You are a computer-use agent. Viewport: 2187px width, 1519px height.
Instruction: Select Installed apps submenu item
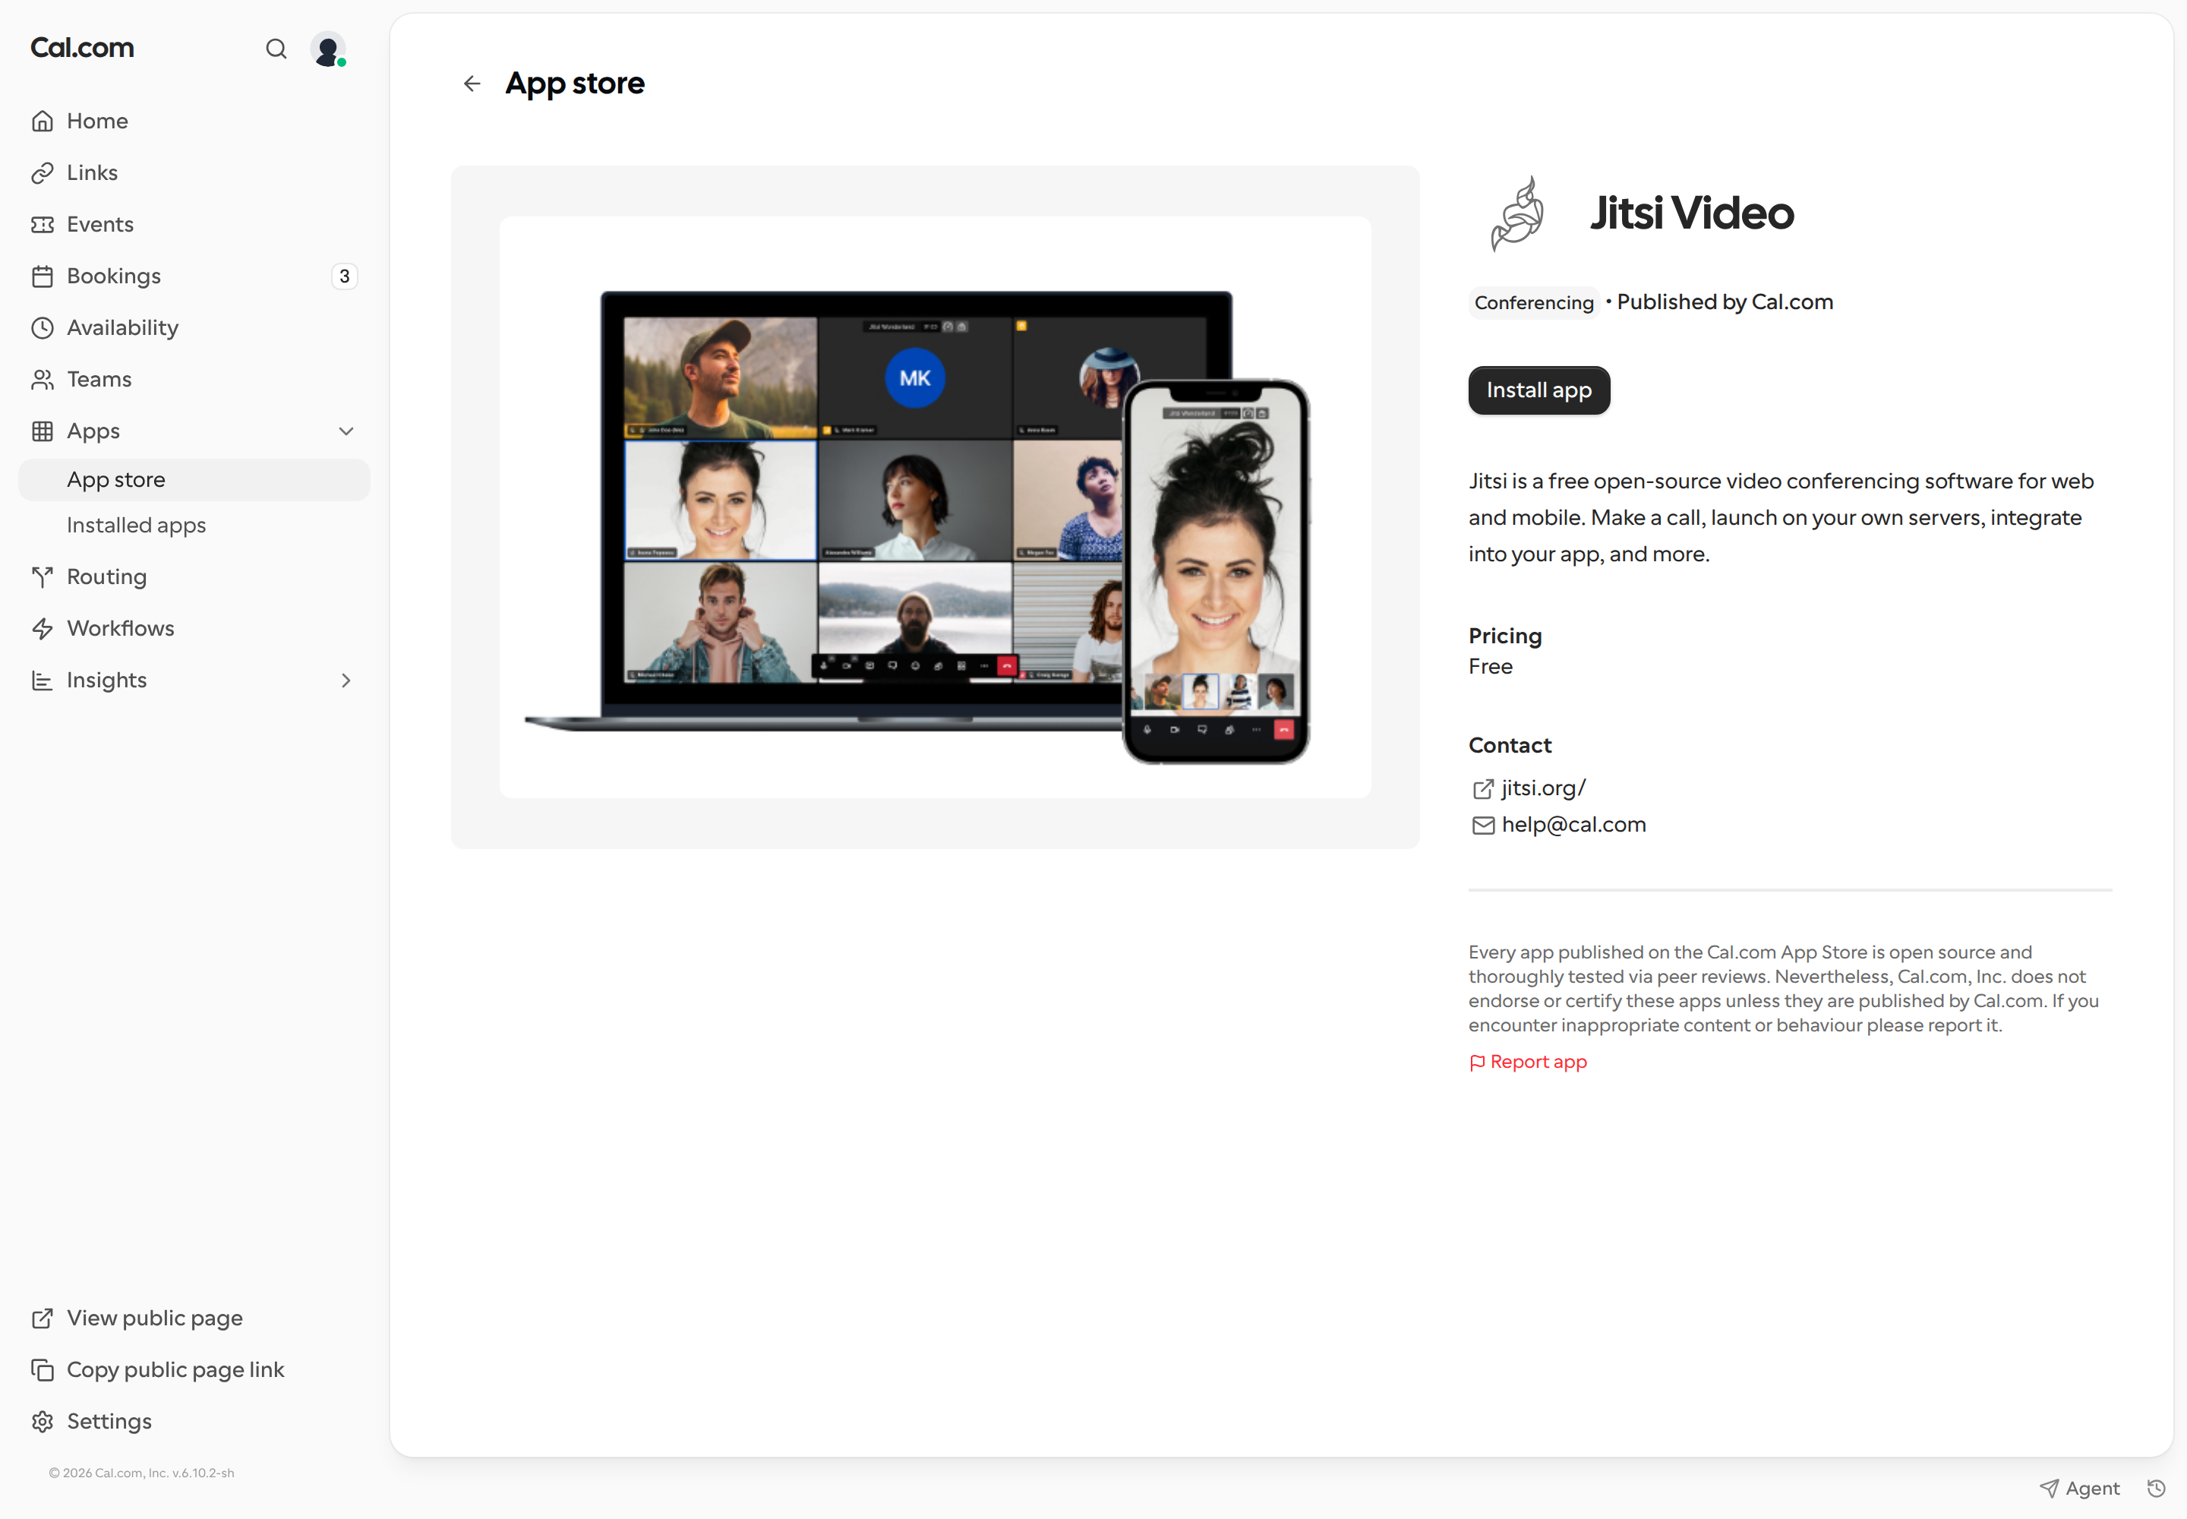coord(194,526)
